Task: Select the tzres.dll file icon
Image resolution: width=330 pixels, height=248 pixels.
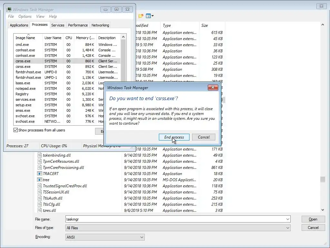Action: (40, 210)
